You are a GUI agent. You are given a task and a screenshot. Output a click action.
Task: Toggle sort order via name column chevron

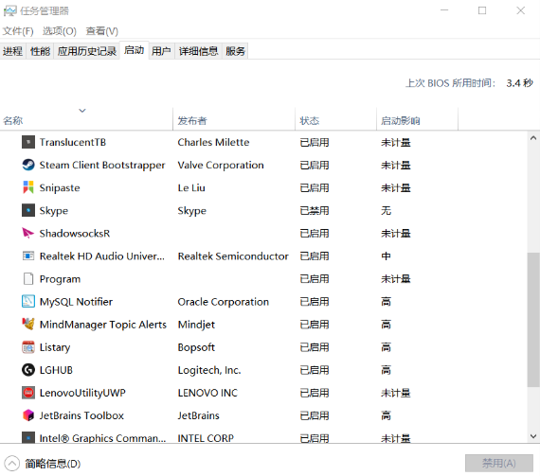tap(82, 111)
